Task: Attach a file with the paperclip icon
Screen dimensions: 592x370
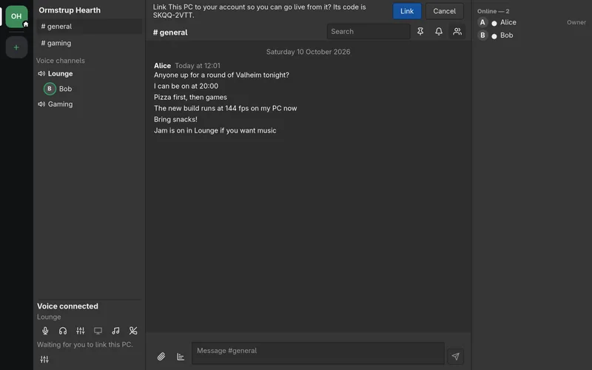Action: coord(161,356)
